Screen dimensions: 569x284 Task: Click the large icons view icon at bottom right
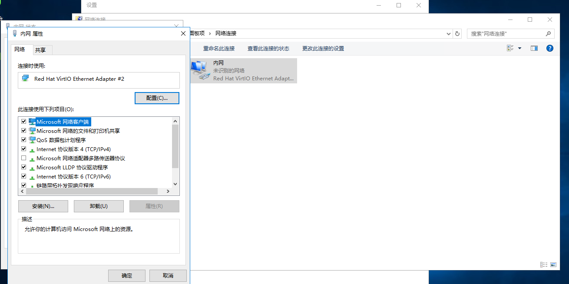pyautogui.click(x=553, y=264)
